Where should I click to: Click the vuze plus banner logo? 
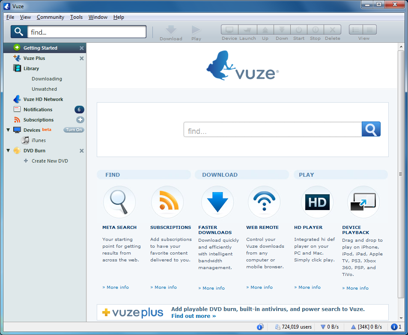pos(133,312)
